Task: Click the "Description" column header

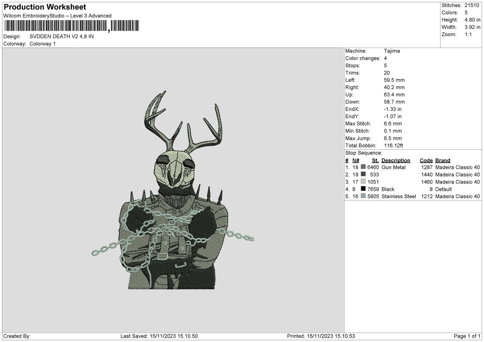Action: [x=396, y=160]
